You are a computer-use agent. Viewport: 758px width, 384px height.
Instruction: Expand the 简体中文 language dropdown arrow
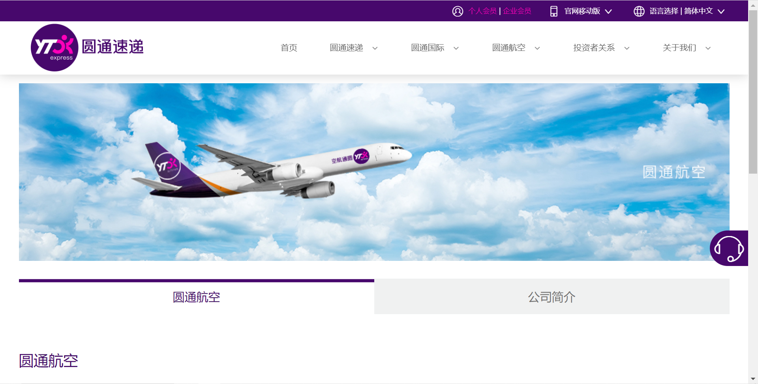[x=721, y=11]
